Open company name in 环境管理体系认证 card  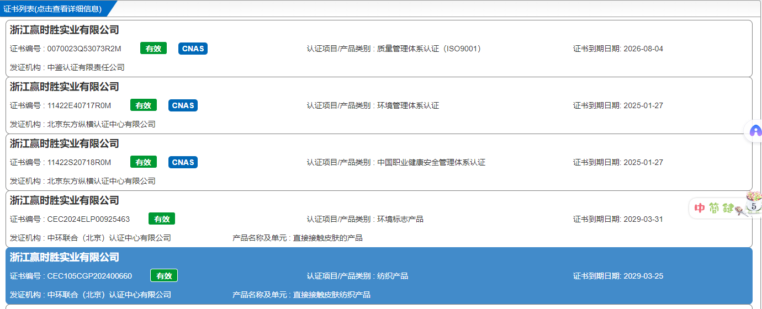65,87
